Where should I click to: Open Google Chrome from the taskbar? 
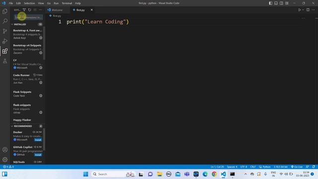tap(214, 174)
